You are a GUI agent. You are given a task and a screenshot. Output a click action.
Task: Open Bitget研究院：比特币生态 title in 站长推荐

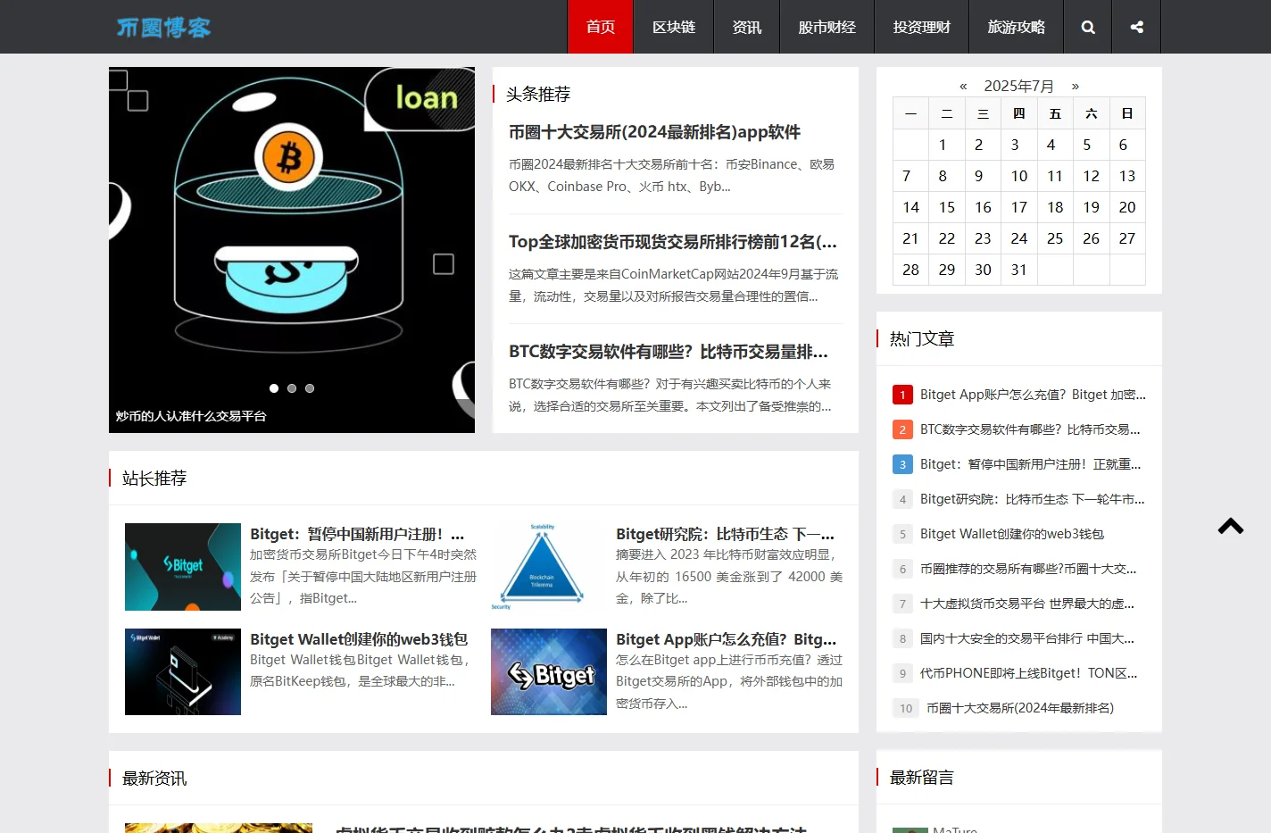pos(725,534)
